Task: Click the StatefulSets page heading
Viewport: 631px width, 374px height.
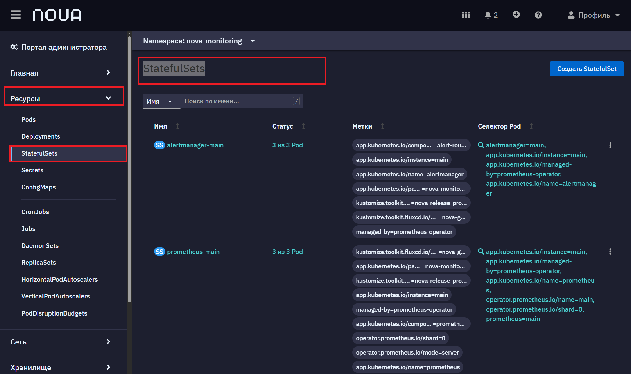Action: (174, 68)
